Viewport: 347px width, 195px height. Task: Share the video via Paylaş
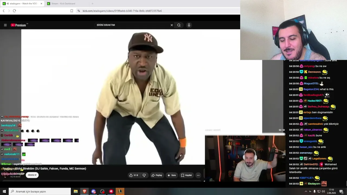(x=157, y=175)
